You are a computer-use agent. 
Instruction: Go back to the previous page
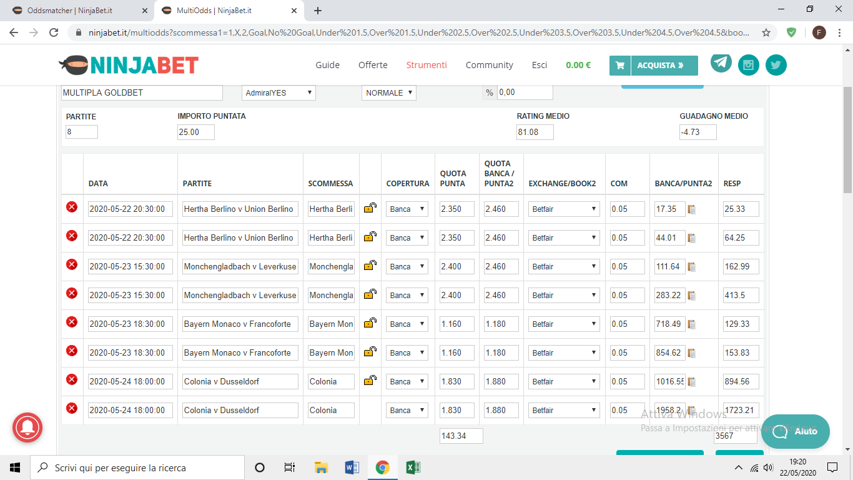[x=14, y=32]
